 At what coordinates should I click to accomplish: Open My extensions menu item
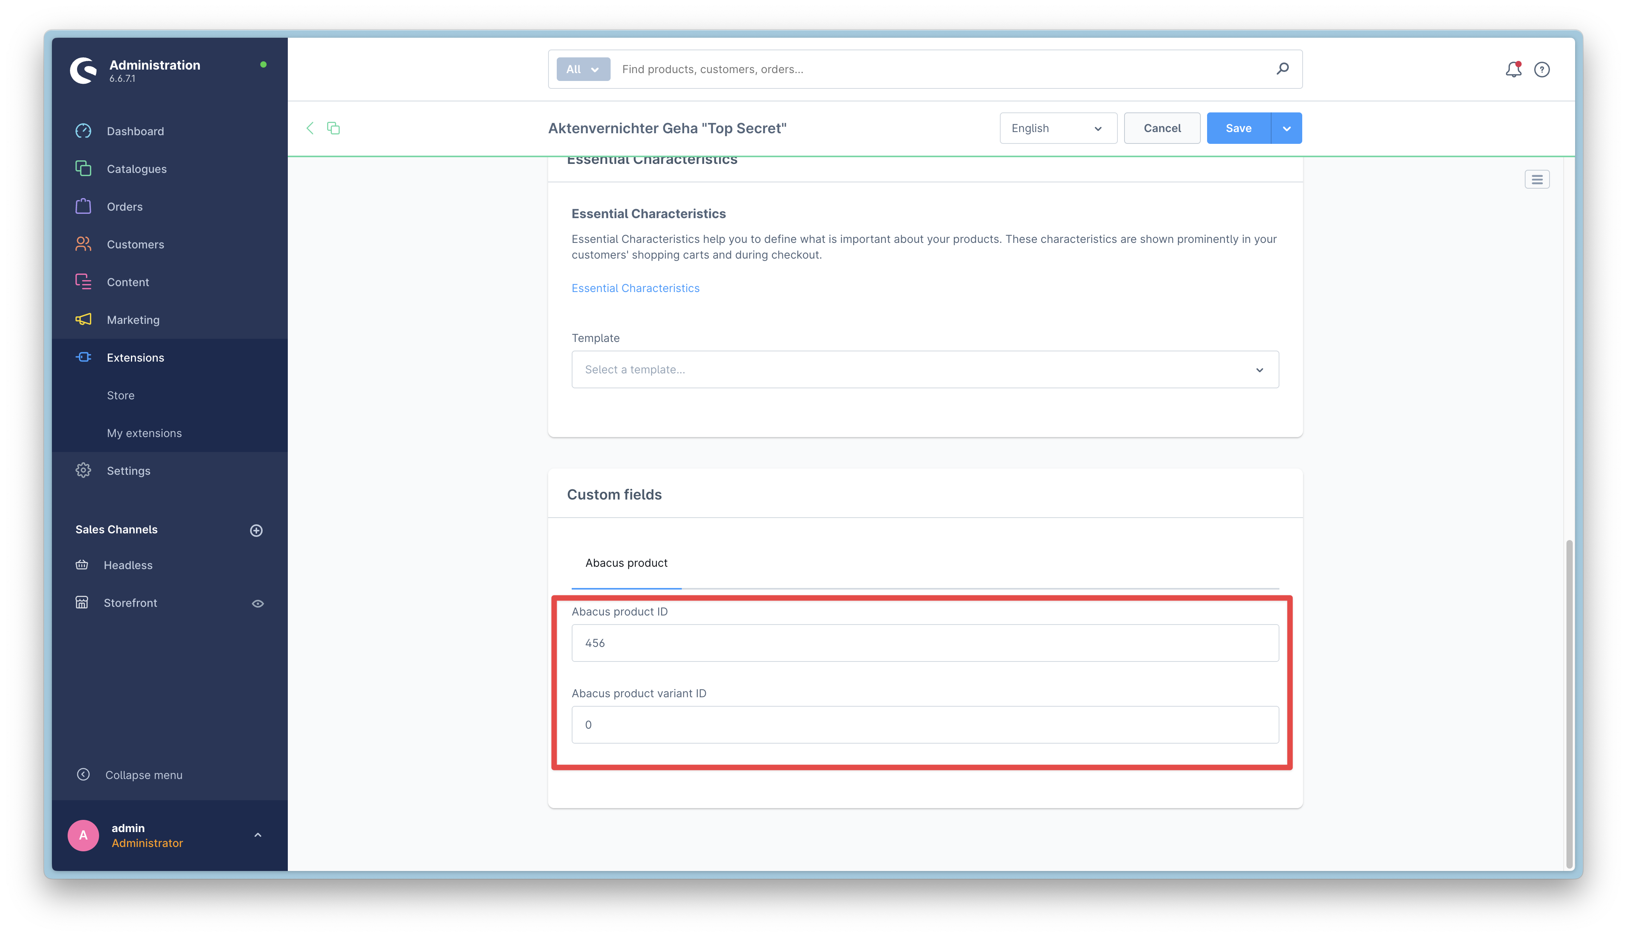click(144, 432)
